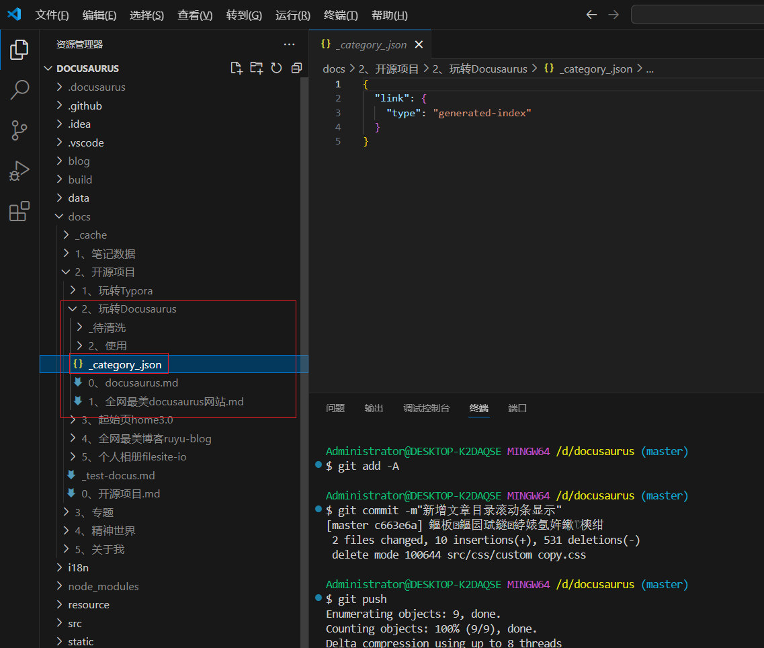Click the 2、开源项目 breadcrumb segment
The height and width of the screenshot is (648, 764).
(389, 69)
